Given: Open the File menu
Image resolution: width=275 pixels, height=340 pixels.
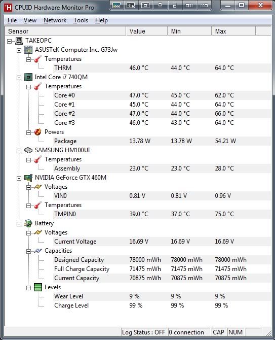Looking at the screenshot, I should pyautogui.click(x=12, y=20).
